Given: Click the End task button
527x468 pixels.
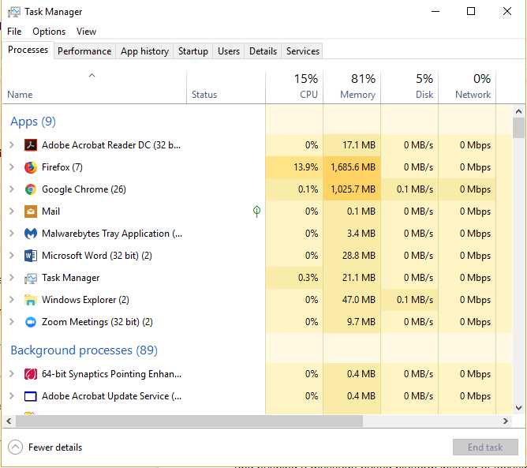Looking at the screenshot, I should click(x=485, y=447).
